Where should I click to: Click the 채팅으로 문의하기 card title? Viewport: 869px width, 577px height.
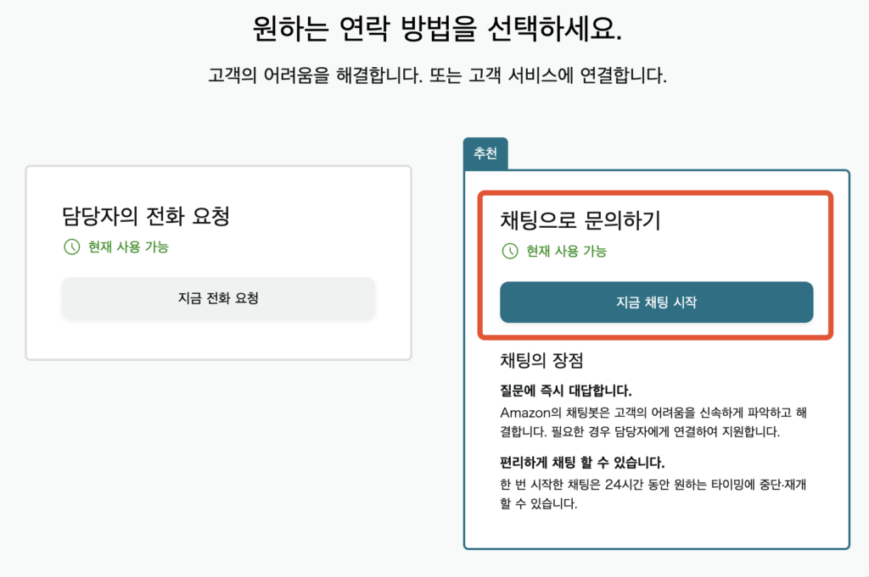[580, 220]
